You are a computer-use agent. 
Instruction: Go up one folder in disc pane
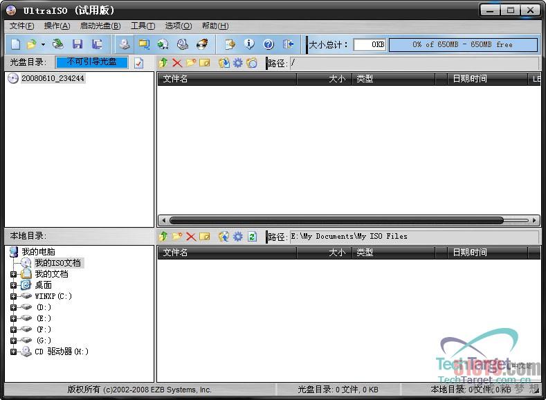pos(163,63)
